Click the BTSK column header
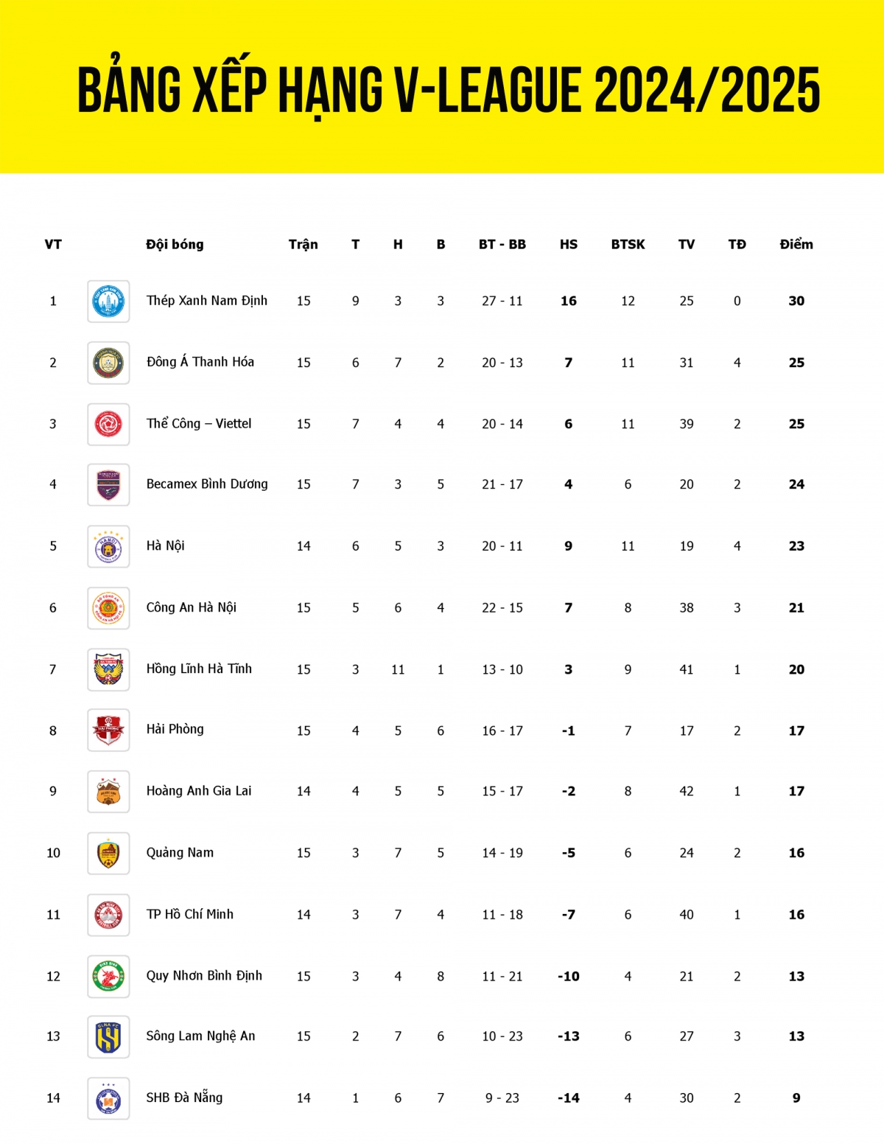This screenshot has width=884, height=1144. point(628,245)
